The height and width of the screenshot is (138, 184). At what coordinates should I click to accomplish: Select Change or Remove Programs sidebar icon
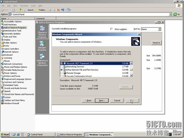tap(42, 32)
